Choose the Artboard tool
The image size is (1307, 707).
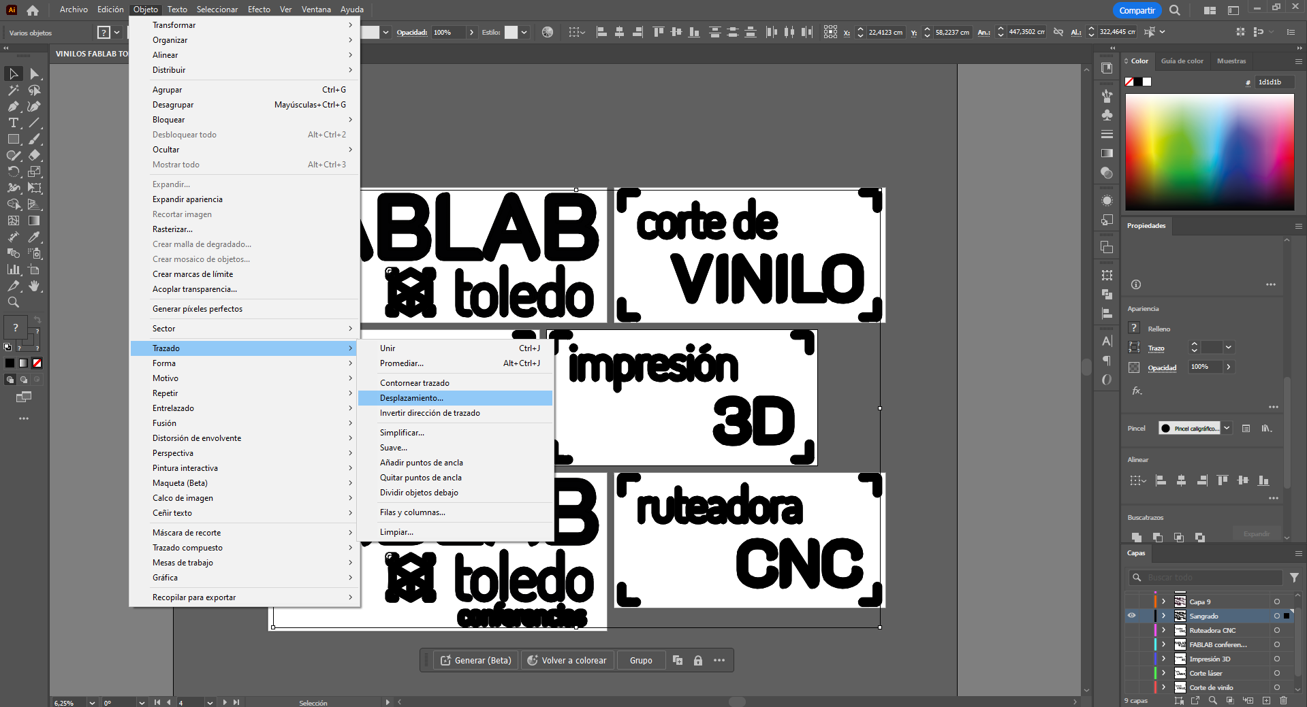35,269
